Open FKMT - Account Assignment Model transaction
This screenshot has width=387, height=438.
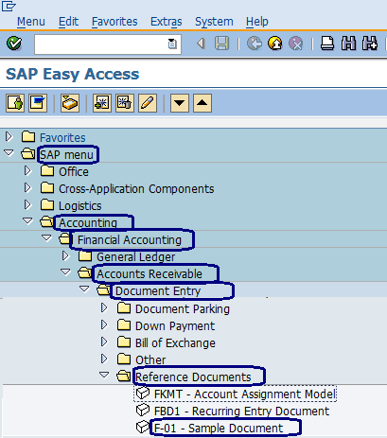[245, 394]
